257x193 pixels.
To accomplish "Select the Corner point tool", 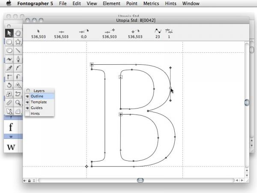I will pos(9,76).
